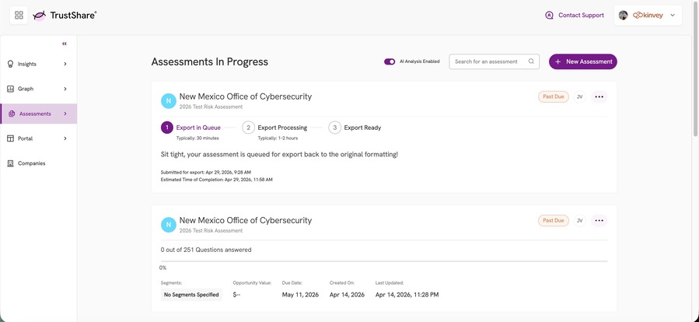Viewport: 699px width, 322px height.
Task: Click the Export Ready label
Action: click(362, 128)
